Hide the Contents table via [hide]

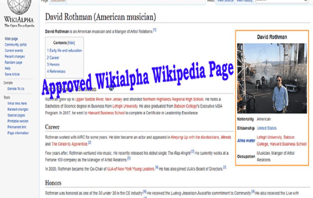pyautogui.click(x=71, y=43)
